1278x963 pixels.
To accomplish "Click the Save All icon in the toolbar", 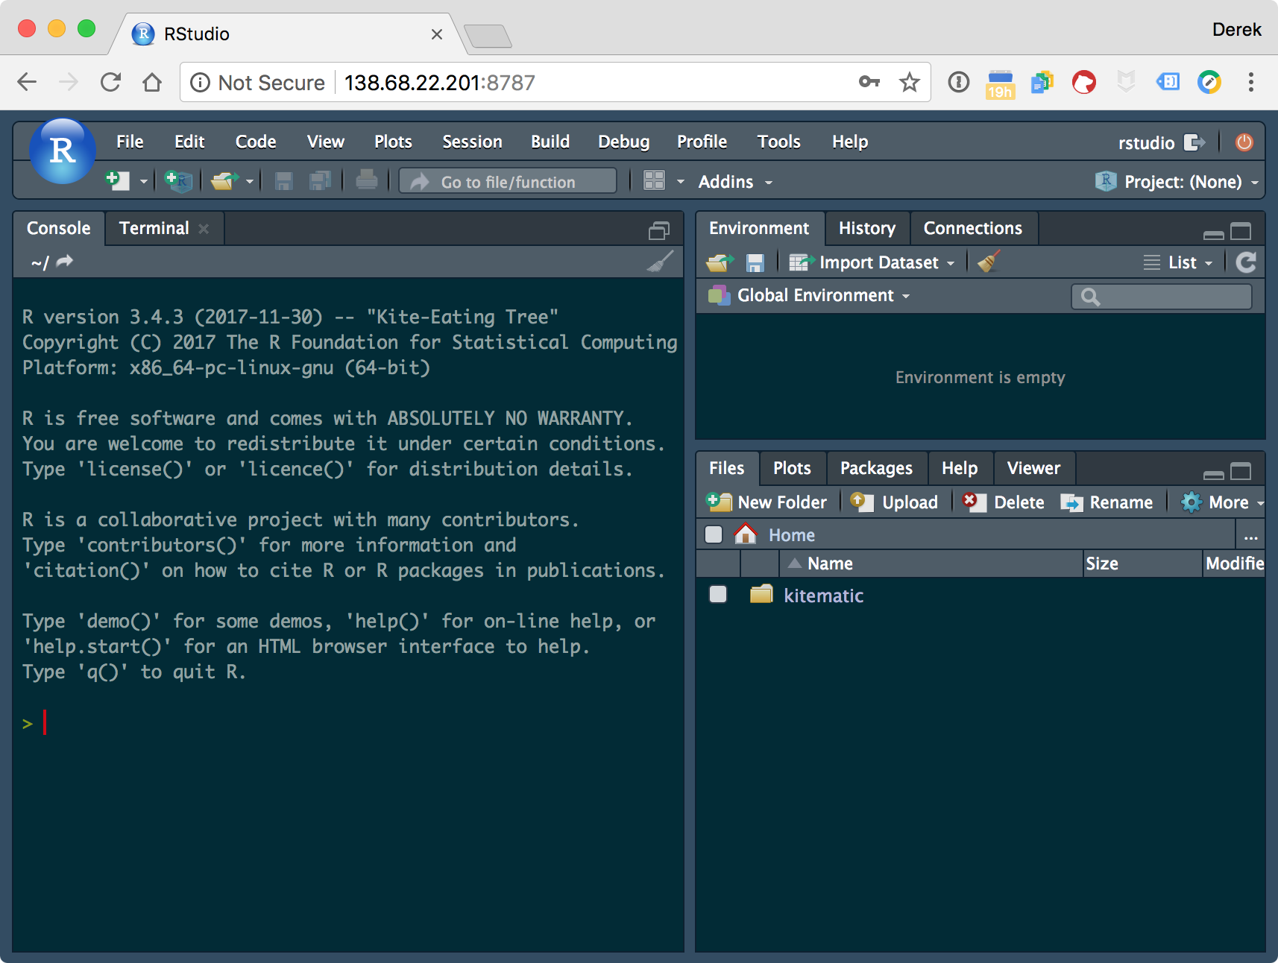I will (x=320, y=180).
